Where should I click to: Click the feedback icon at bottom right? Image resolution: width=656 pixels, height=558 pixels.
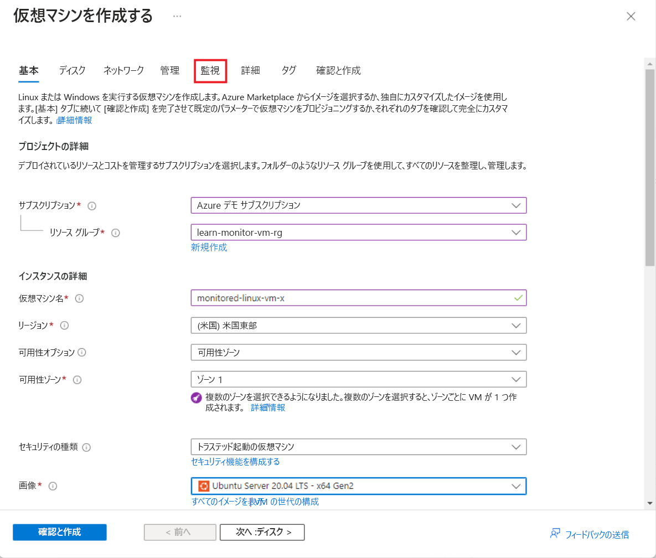pos(555,534)
